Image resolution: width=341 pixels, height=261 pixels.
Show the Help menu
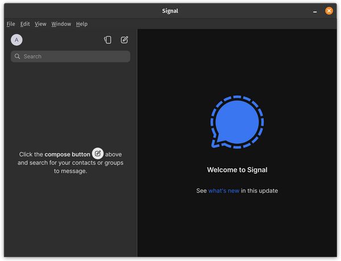82,24
